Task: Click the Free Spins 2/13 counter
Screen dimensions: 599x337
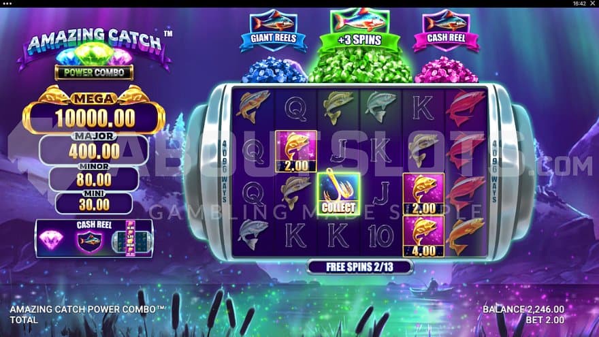Action: coord(359,267)
